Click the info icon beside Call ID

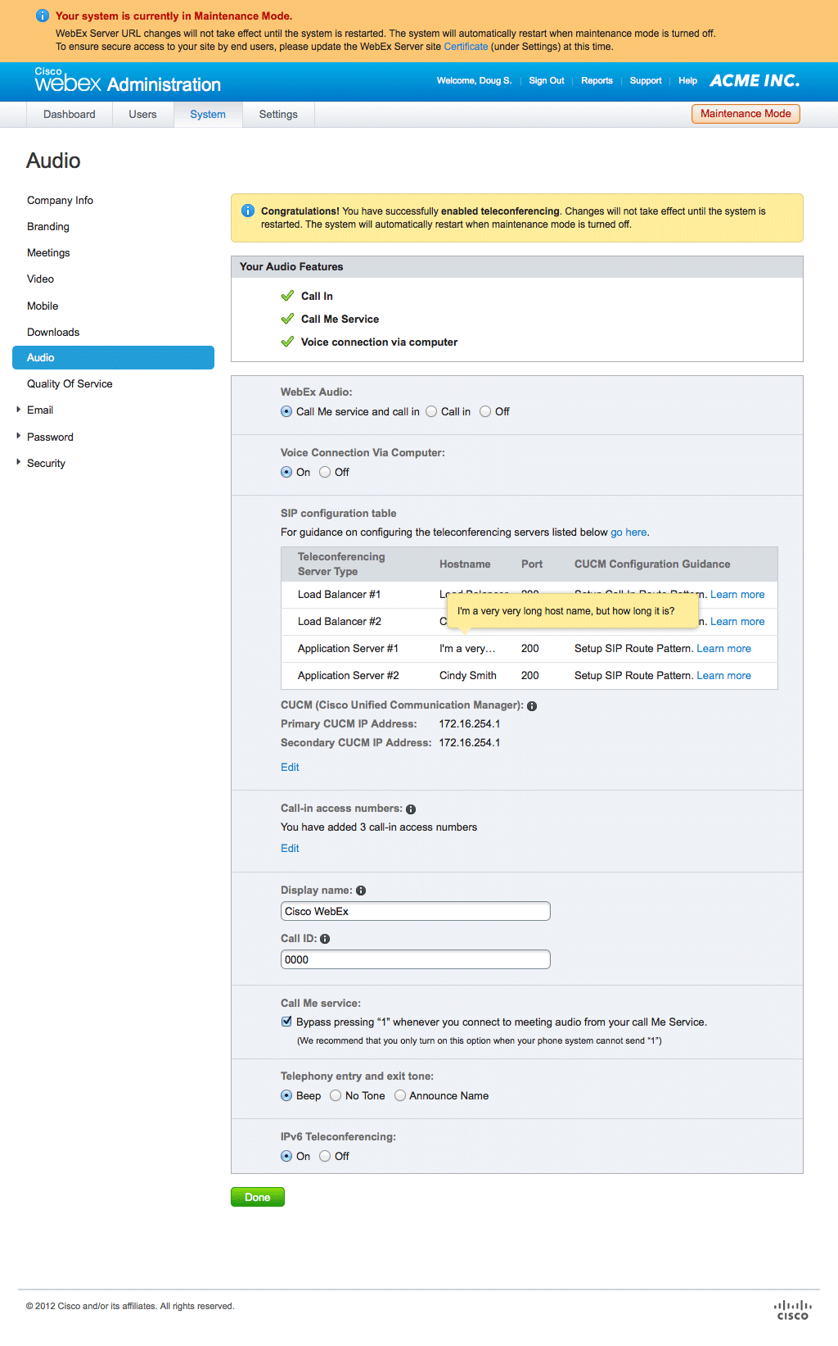tap(325, 939)
